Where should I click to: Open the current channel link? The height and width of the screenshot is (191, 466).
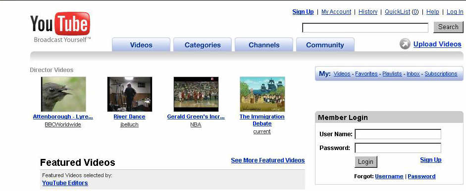pyautogui.click(x=262, y=131)
